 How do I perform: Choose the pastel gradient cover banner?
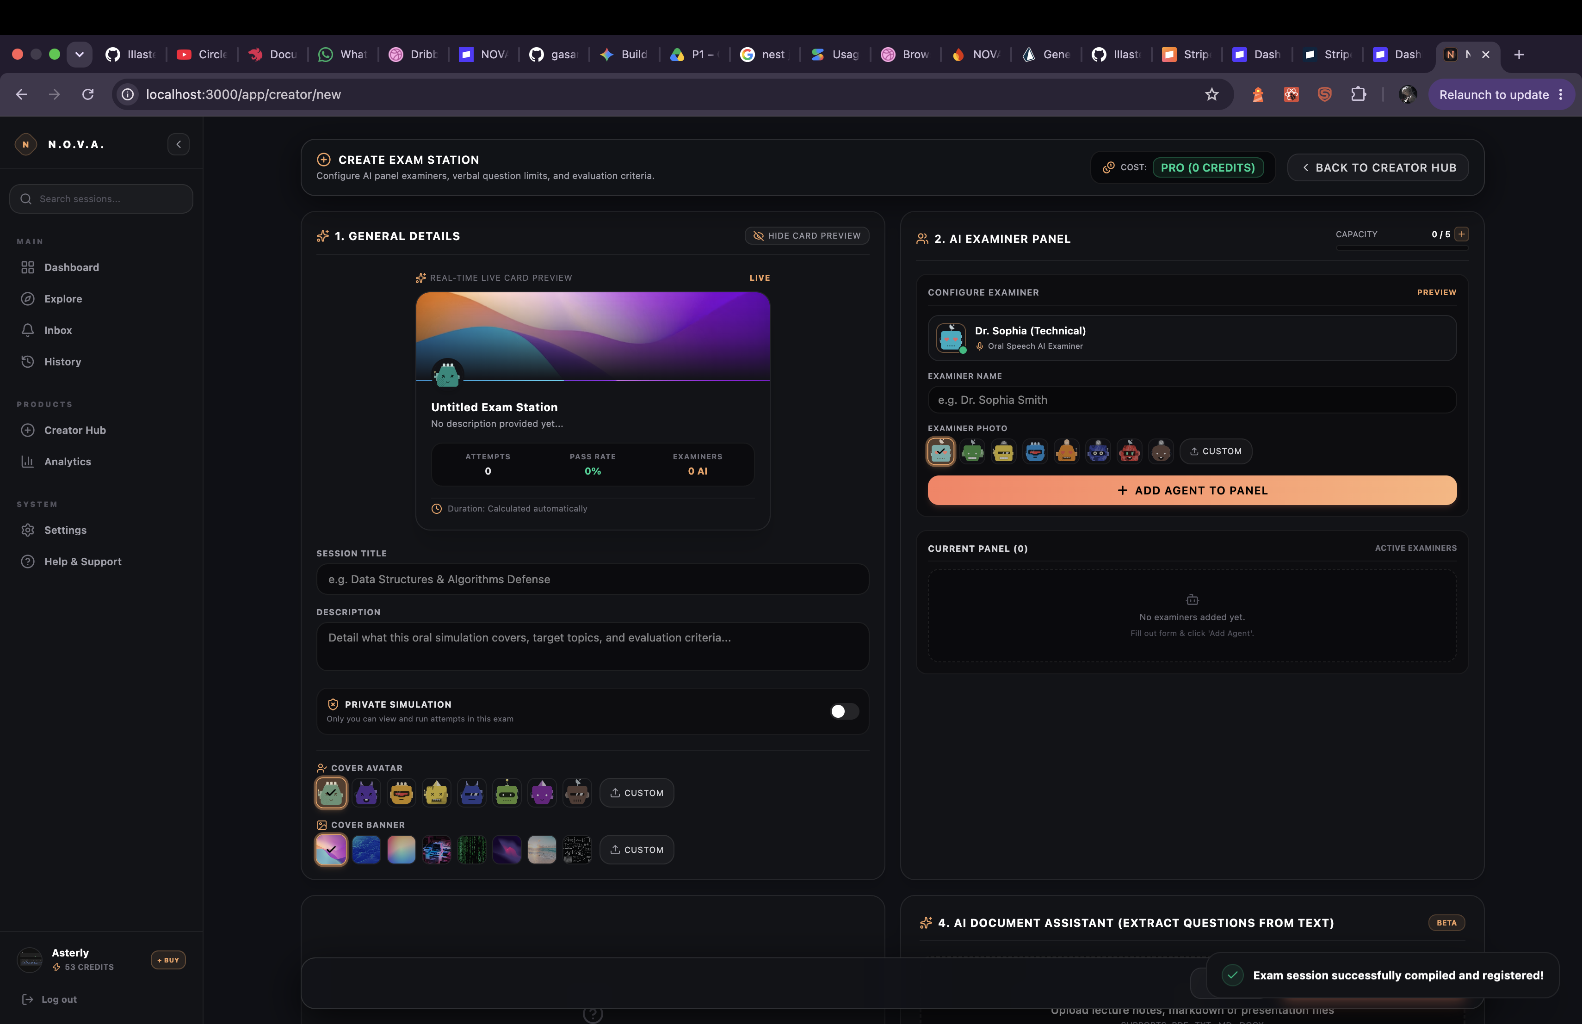[x=402, y=850]
